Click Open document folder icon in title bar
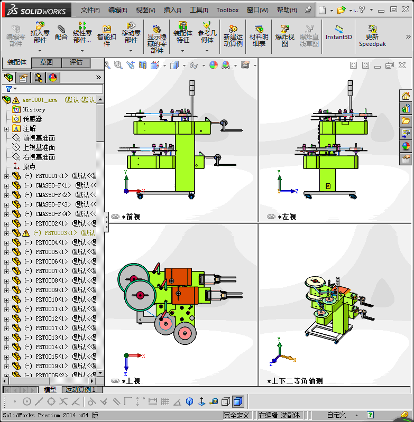414x422 pixels. [341, 10]
